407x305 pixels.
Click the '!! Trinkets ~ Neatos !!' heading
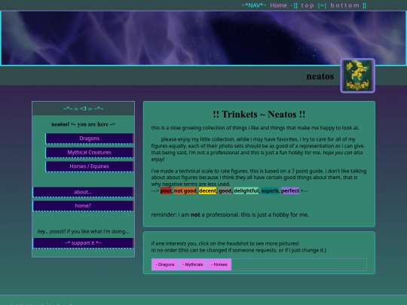coord(259,114)
